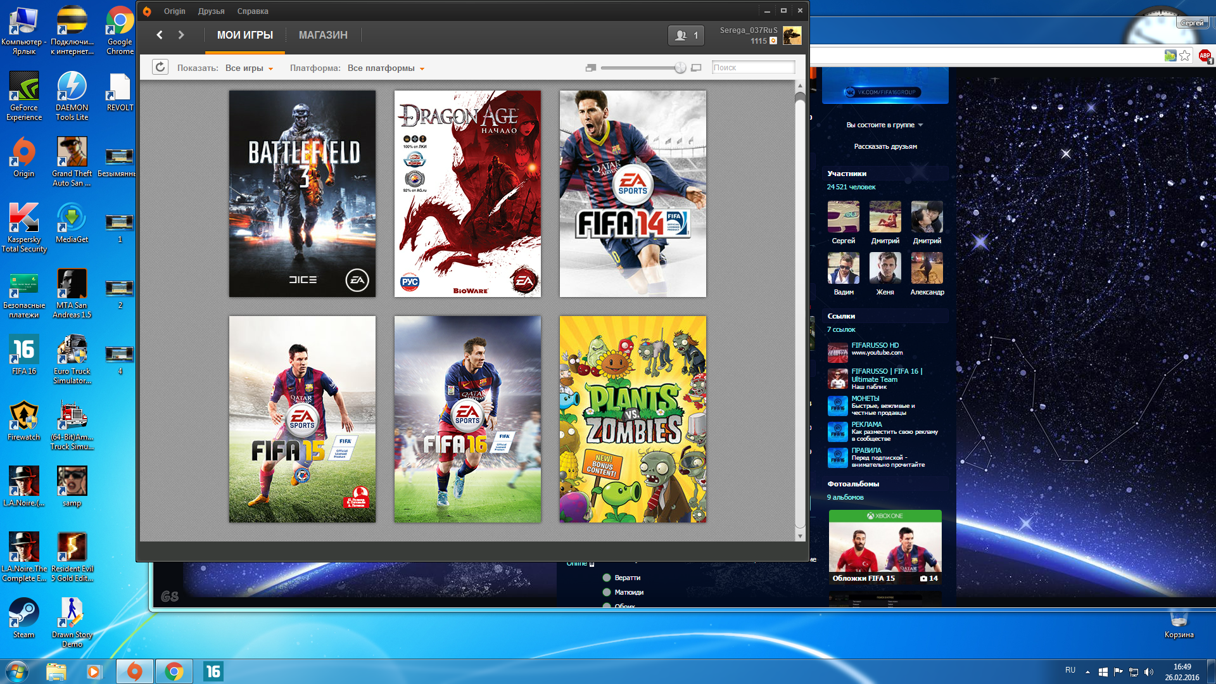Open the MediaGet desktop icon
Image resolution: width=1216 pixels, height=684 pixels.
pos(72,224)
